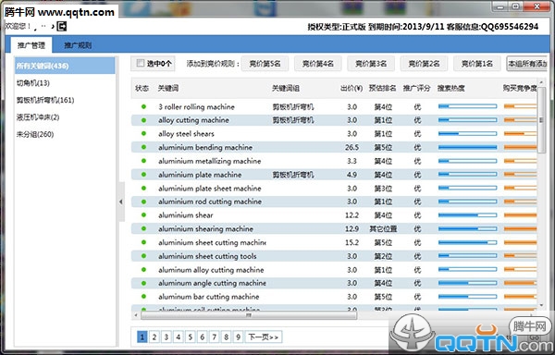
Task: Click the scrollbar down arrow of table
Action: pos(541,305)
